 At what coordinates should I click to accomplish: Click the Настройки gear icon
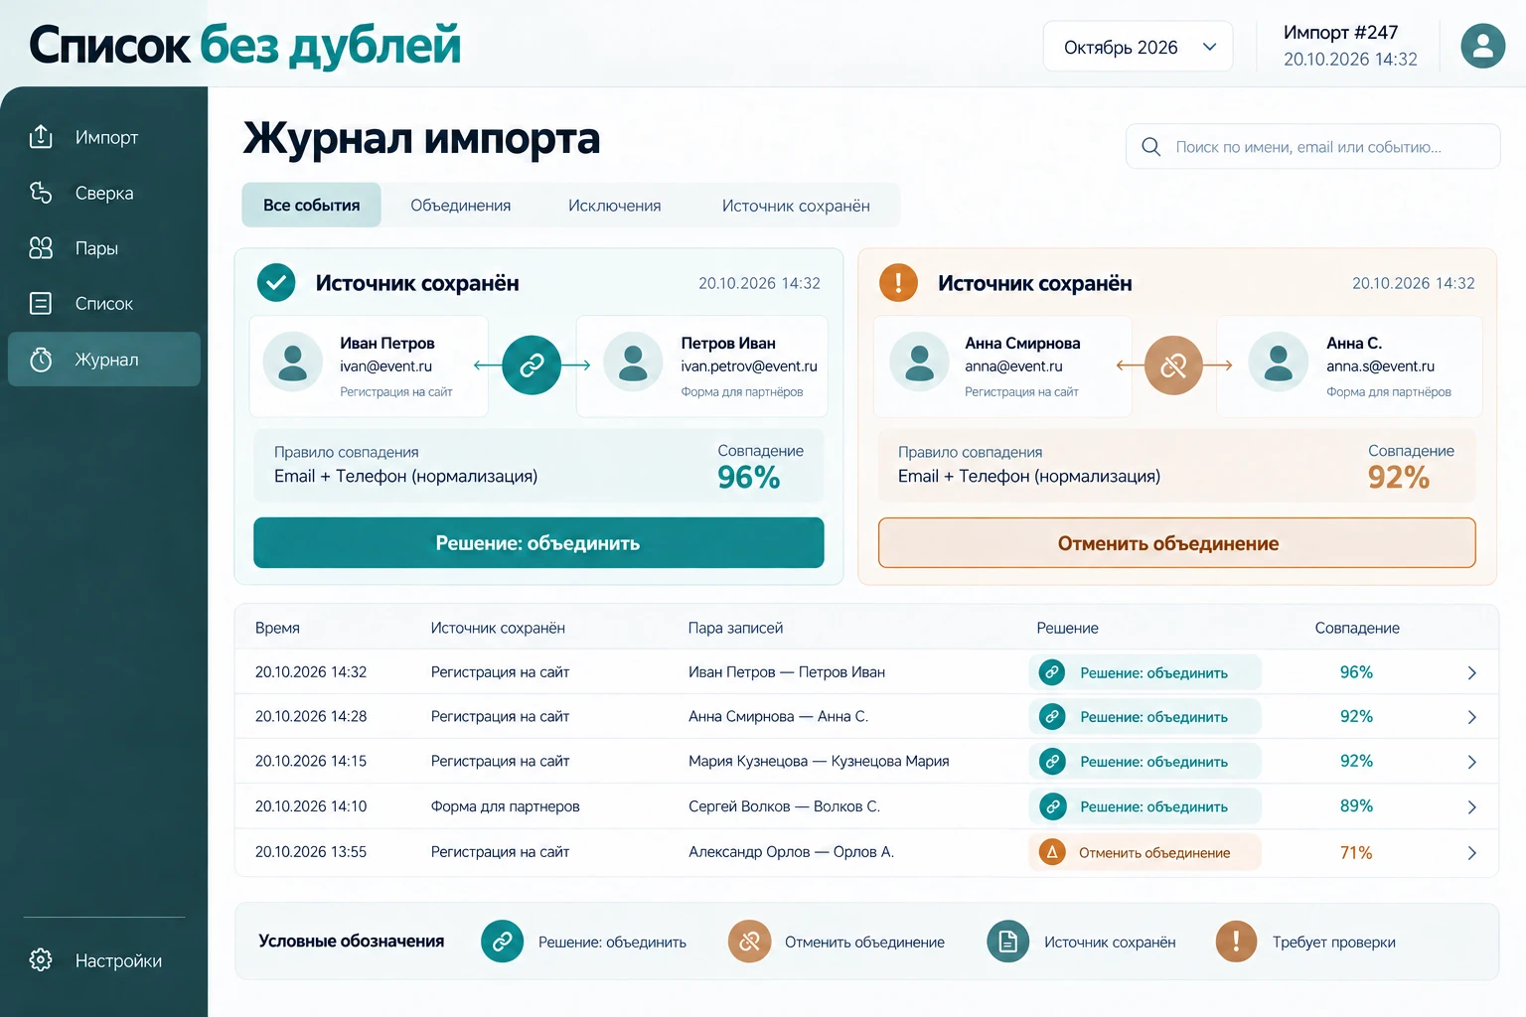click(41, 960)
